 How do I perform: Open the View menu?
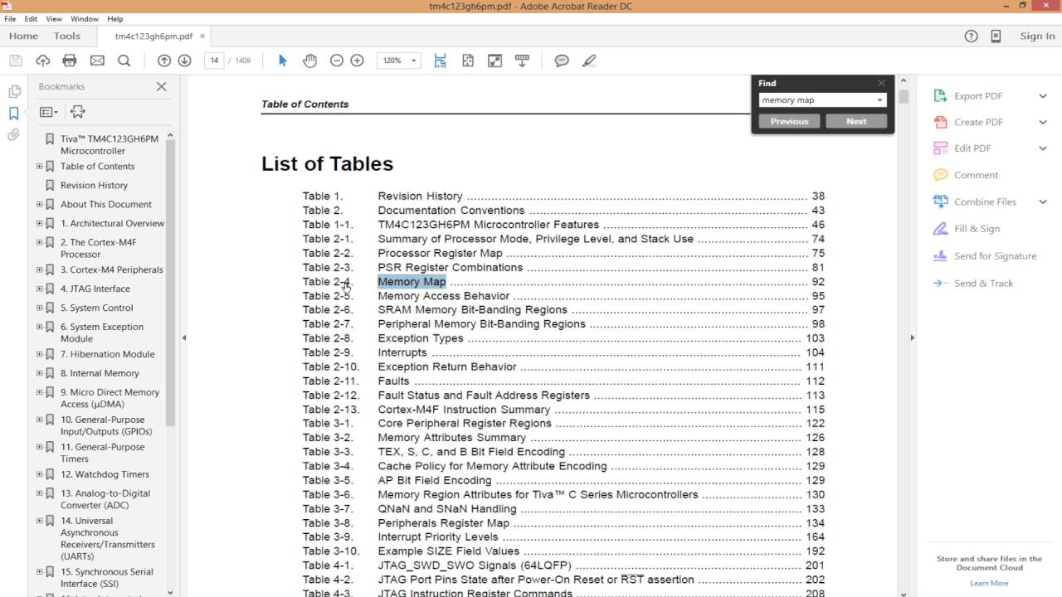54,18
